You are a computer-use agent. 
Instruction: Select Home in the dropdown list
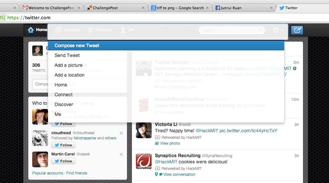tap(166, 85)
